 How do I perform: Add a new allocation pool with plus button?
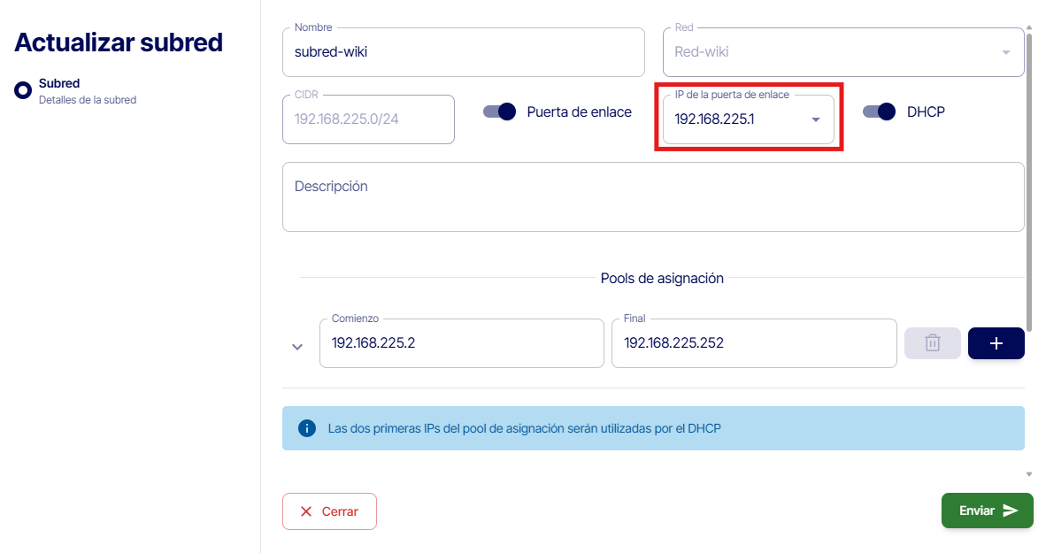(x=996, y=343)
